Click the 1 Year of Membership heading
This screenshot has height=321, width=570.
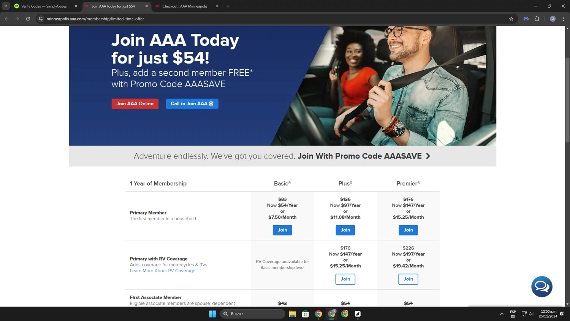point(158,183)
